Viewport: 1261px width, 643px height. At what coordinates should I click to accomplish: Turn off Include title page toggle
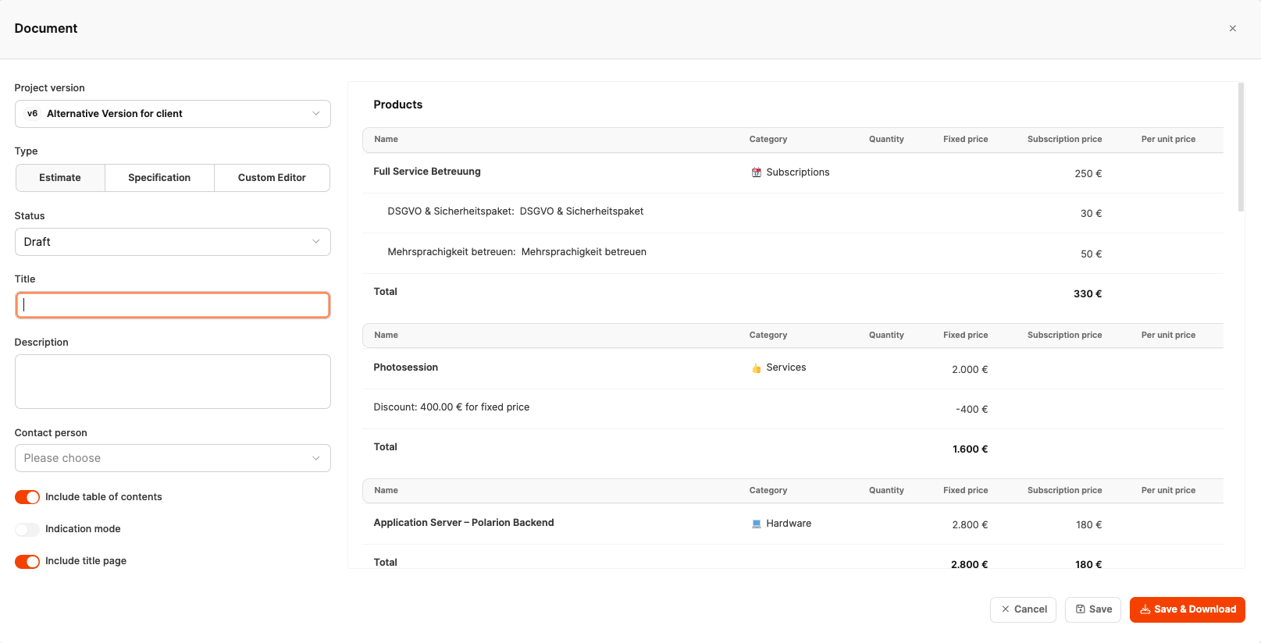[27, 562]
